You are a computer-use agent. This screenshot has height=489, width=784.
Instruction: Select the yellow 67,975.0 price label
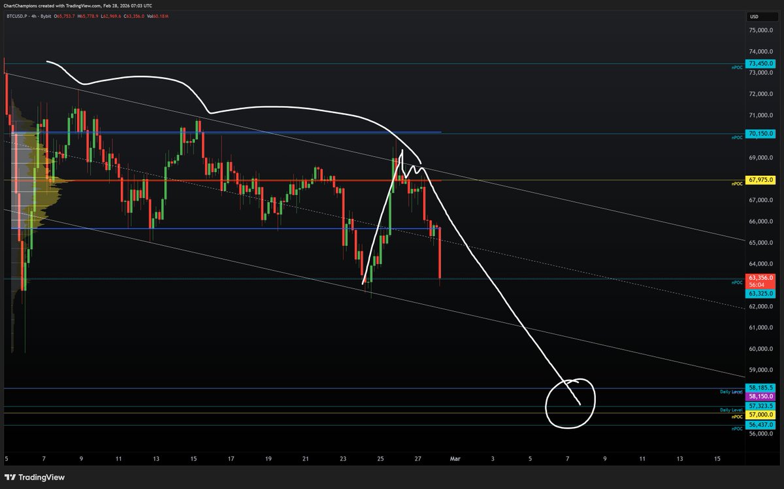760,180
